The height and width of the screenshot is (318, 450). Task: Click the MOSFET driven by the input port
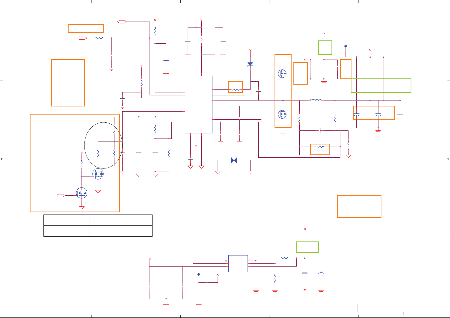click(82, 193)
